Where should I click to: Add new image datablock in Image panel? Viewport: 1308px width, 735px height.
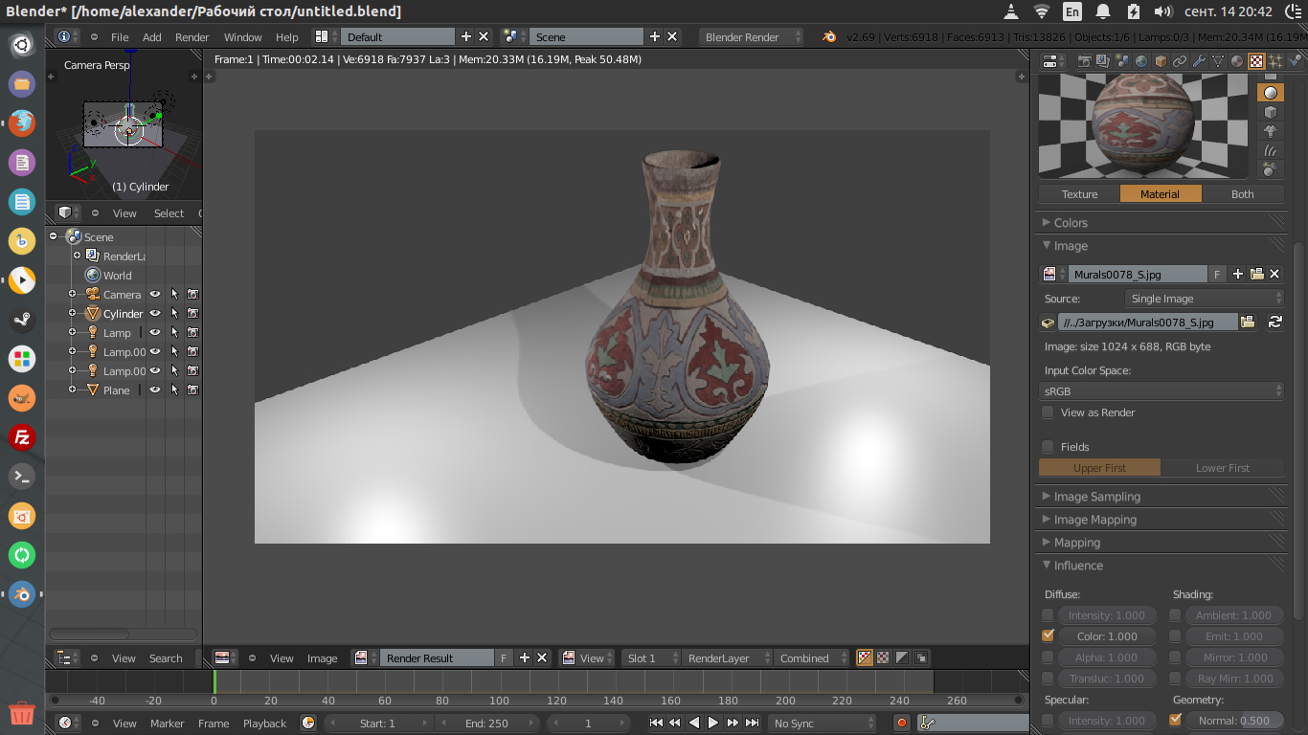[1238, 274]
